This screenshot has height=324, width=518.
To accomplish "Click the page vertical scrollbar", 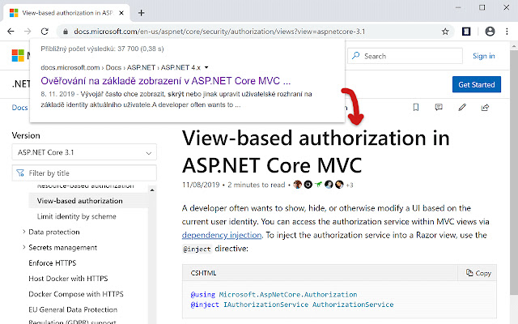I will coord(514,172).
